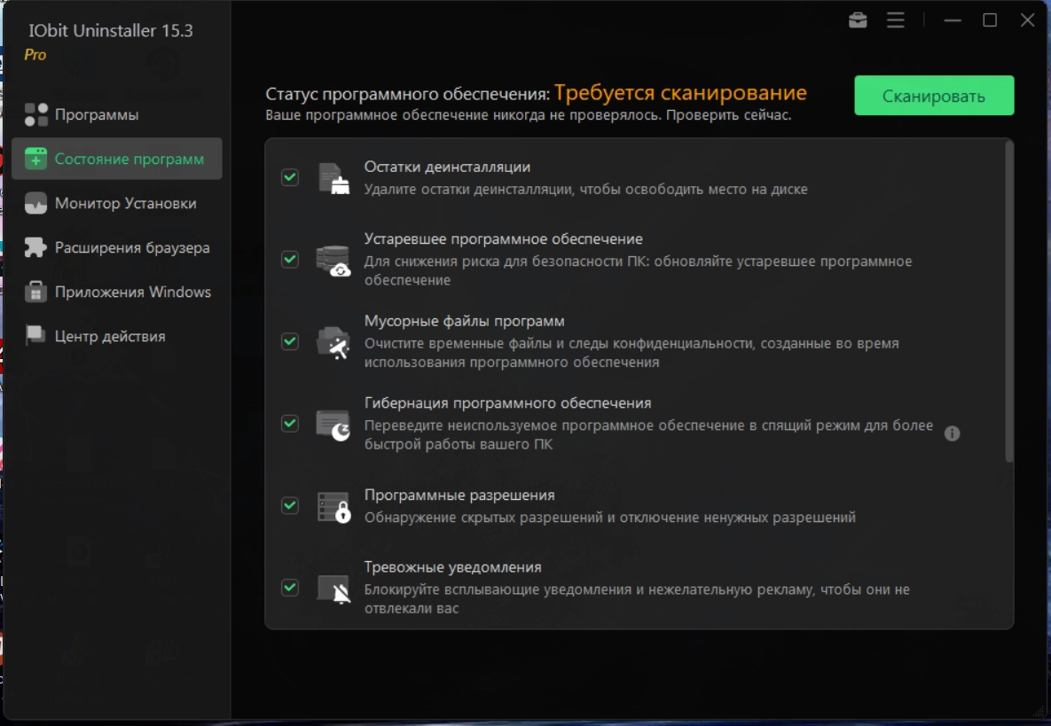Screen dimensions: 1051x726
Task: Open the hamburger options menu
Action: 896,20
